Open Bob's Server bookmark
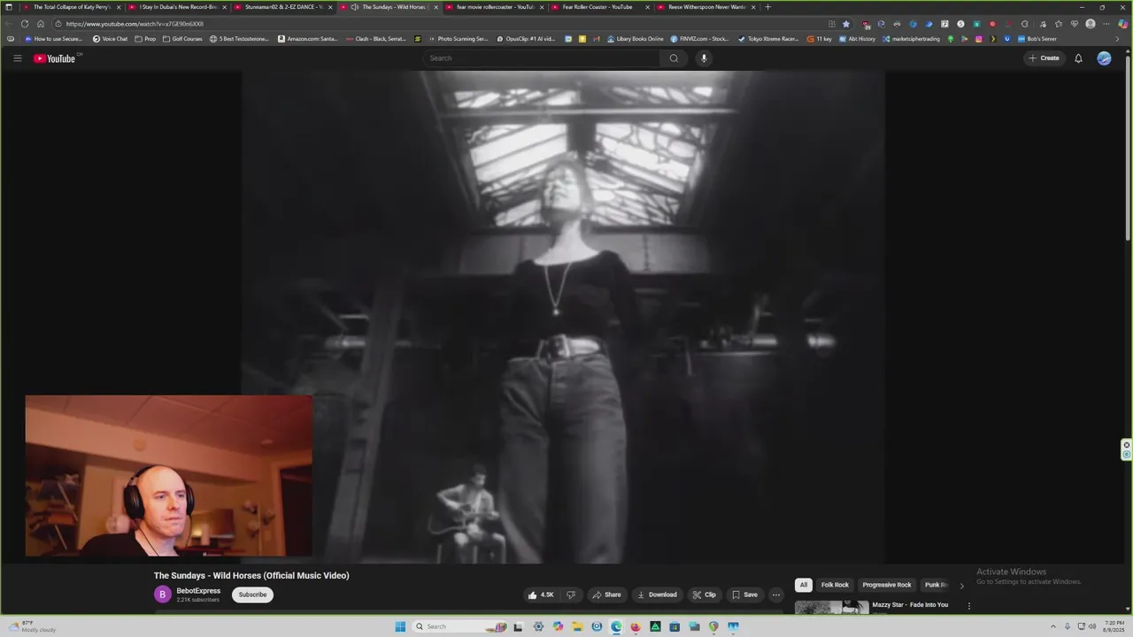The width and height of the screenshot is (1133, 637). point(1037,39)
